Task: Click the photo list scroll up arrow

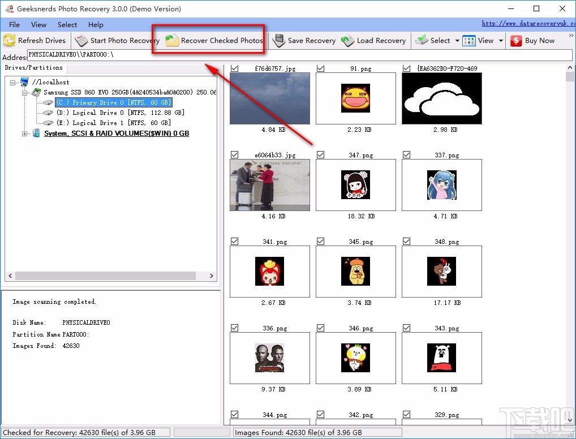Action: [x=570, y=68]
